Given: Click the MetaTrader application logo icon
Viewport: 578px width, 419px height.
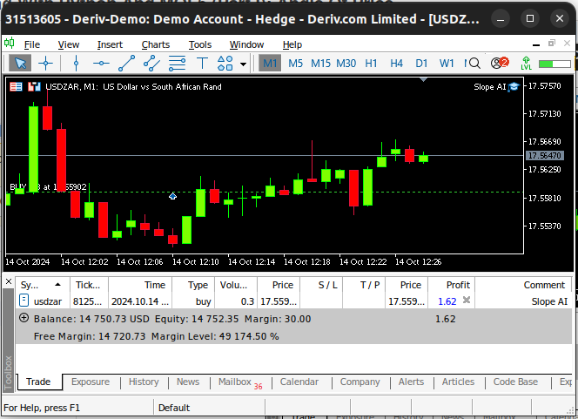Looking at the screenshot, I should (x=10, y=44).
